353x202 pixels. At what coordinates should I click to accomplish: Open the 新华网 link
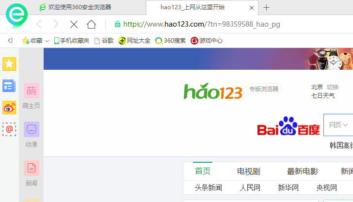point(288,187)
